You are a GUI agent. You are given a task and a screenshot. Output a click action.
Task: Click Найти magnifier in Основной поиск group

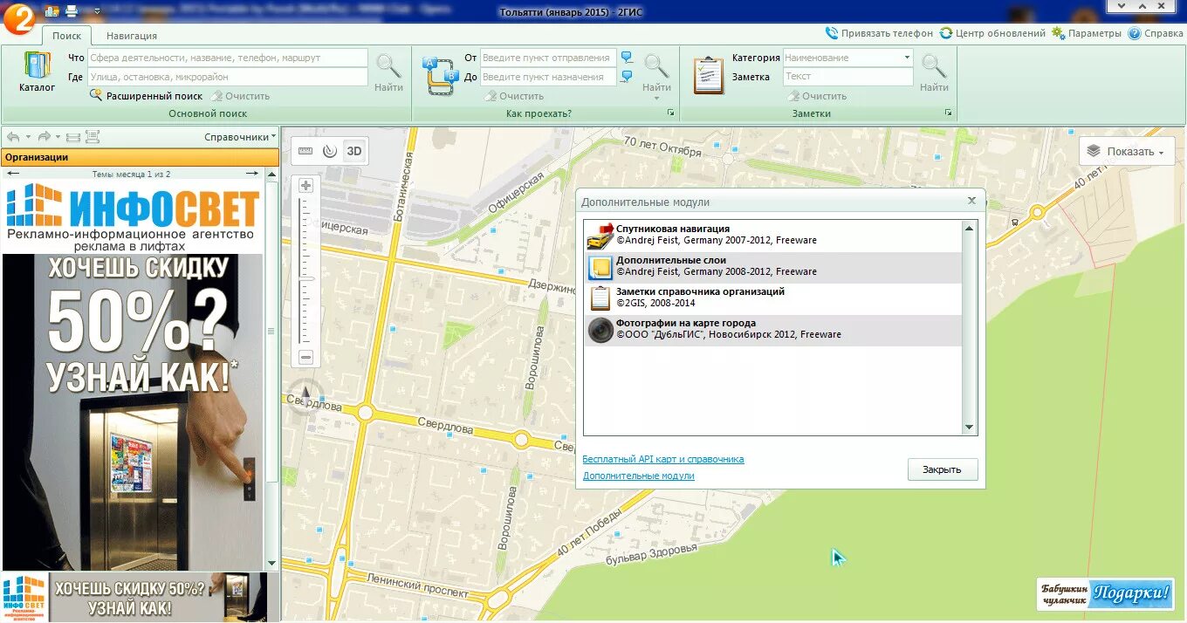pyautogui.click(x=388, y=72)
